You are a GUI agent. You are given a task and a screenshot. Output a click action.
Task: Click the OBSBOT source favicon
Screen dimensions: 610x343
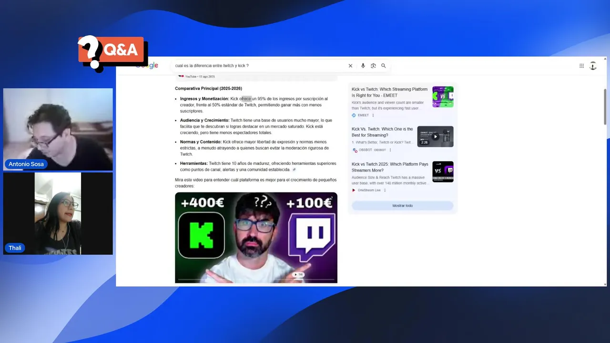(355, 150)
